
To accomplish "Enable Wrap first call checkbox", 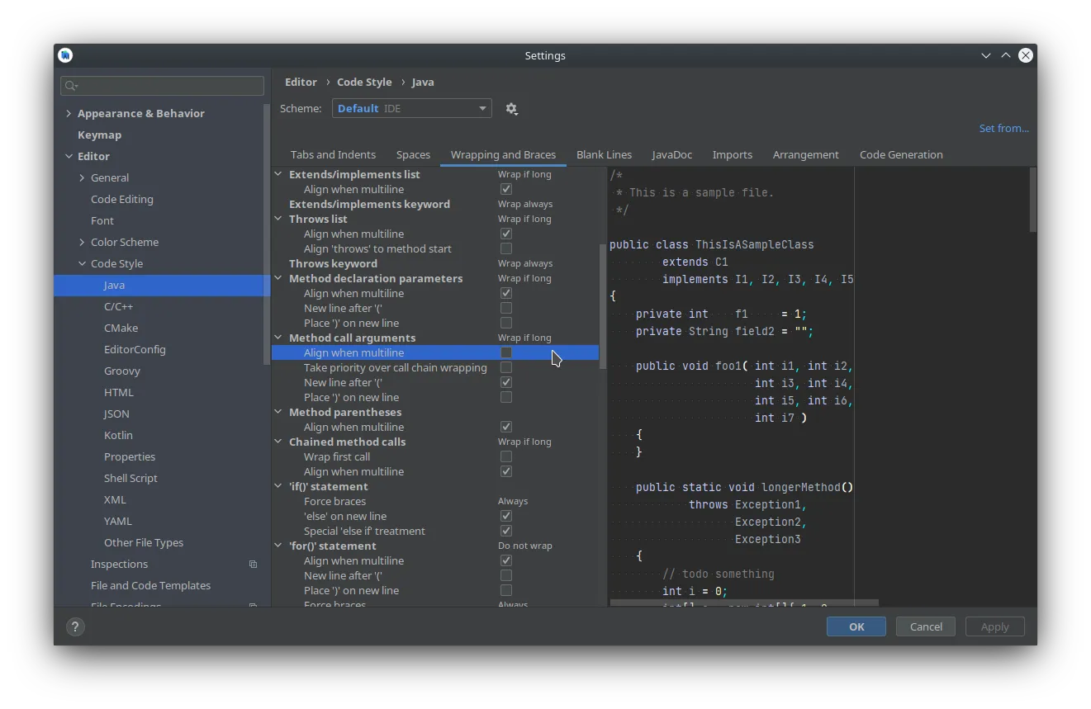I will [x=506, y=456].
